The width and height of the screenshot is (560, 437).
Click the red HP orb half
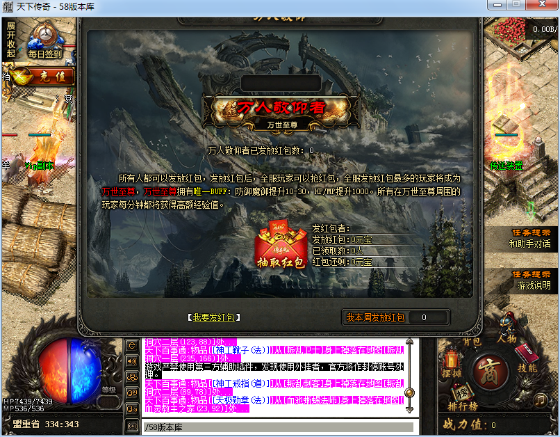(x=53, y=370)
